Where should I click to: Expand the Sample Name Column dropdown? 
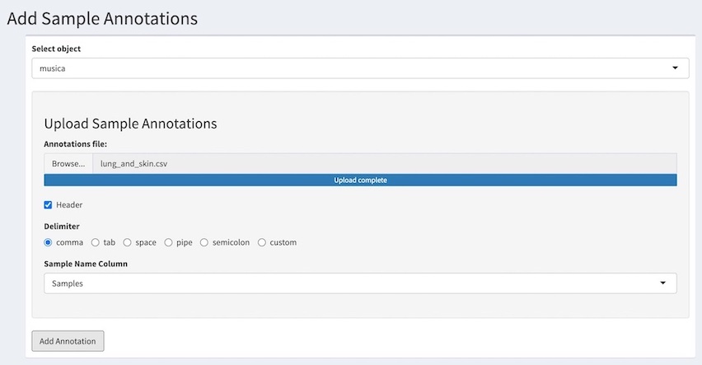360,283
